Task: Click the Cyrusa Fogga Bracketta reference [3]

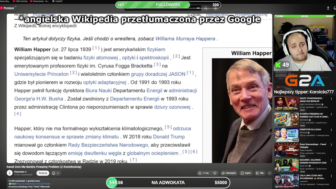Action: pyautogui.click(x=157, y=64)
